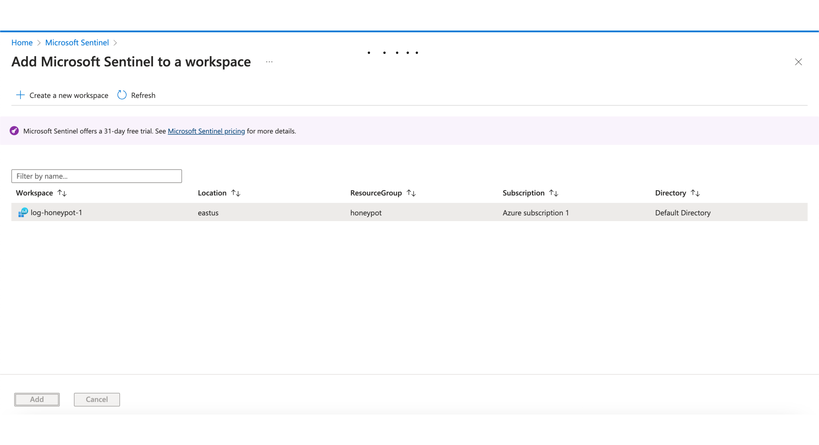This screenshot has width=819, height=445.
Task: Select the log-honeypot-1 workspace row
Action: pos(409,212)
